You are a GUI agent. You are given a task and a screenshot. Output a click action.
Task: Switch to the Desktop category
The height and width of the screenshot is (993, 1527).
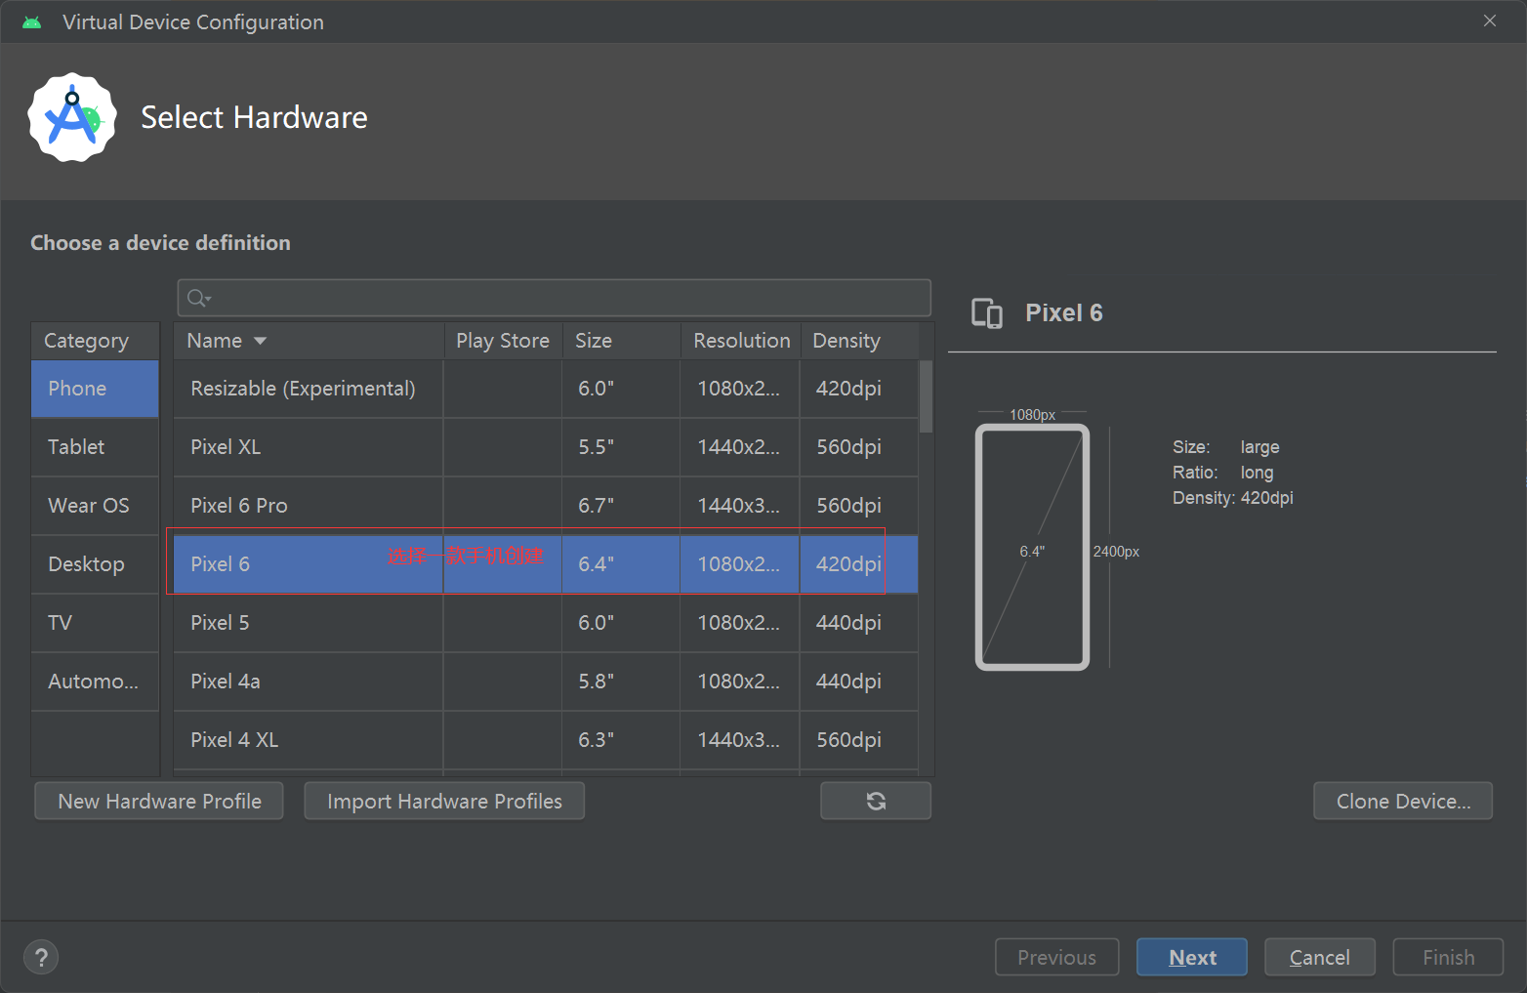click(x=95, y=564)
